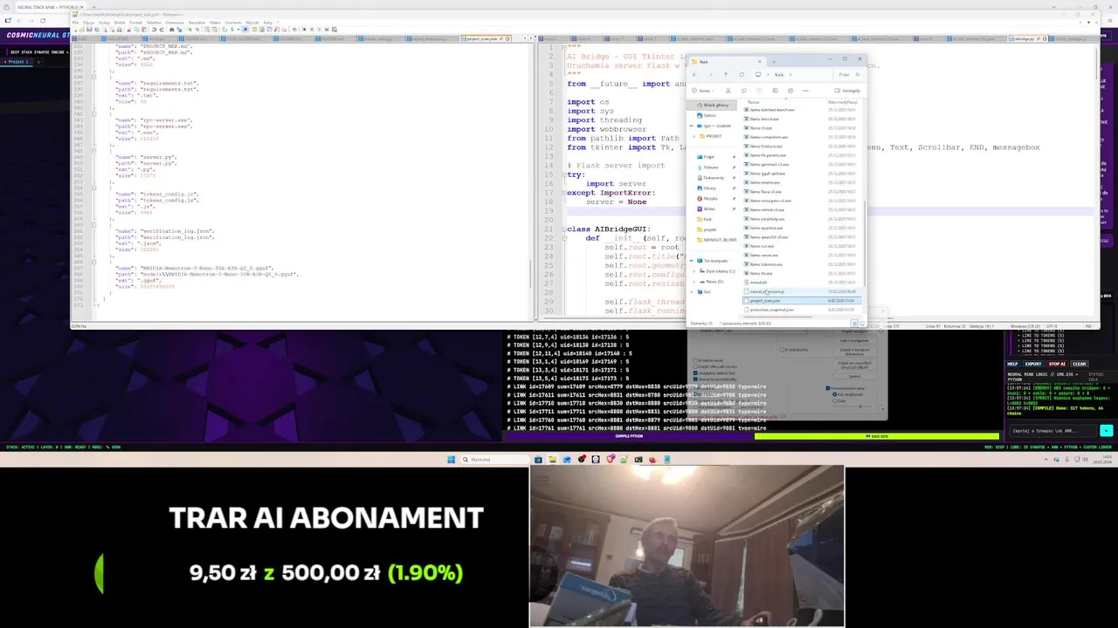Collapse the JSON block for requirements.txt in Notepad++

(x=93, y=77)
